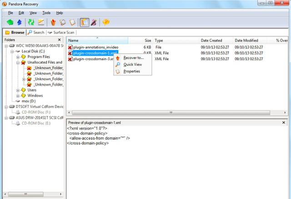This screenshot has height=199, width=291.
Task: Select Quick View in the context menu
Action: coord(132,64)
